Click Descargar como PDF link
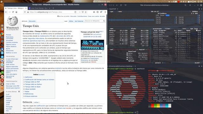The height and width of the screenshot is (114, 203). pos(13,86)
